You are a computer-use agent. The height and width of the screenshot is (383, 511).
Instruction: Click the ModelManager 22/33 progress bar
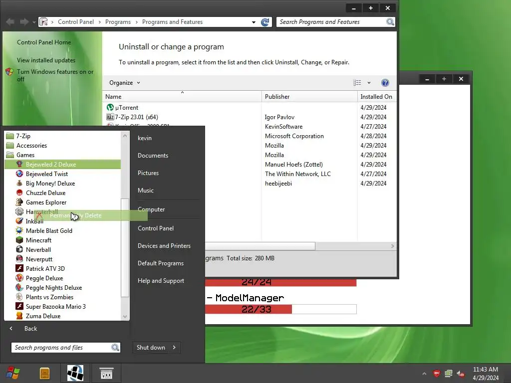tap(281, 309)
